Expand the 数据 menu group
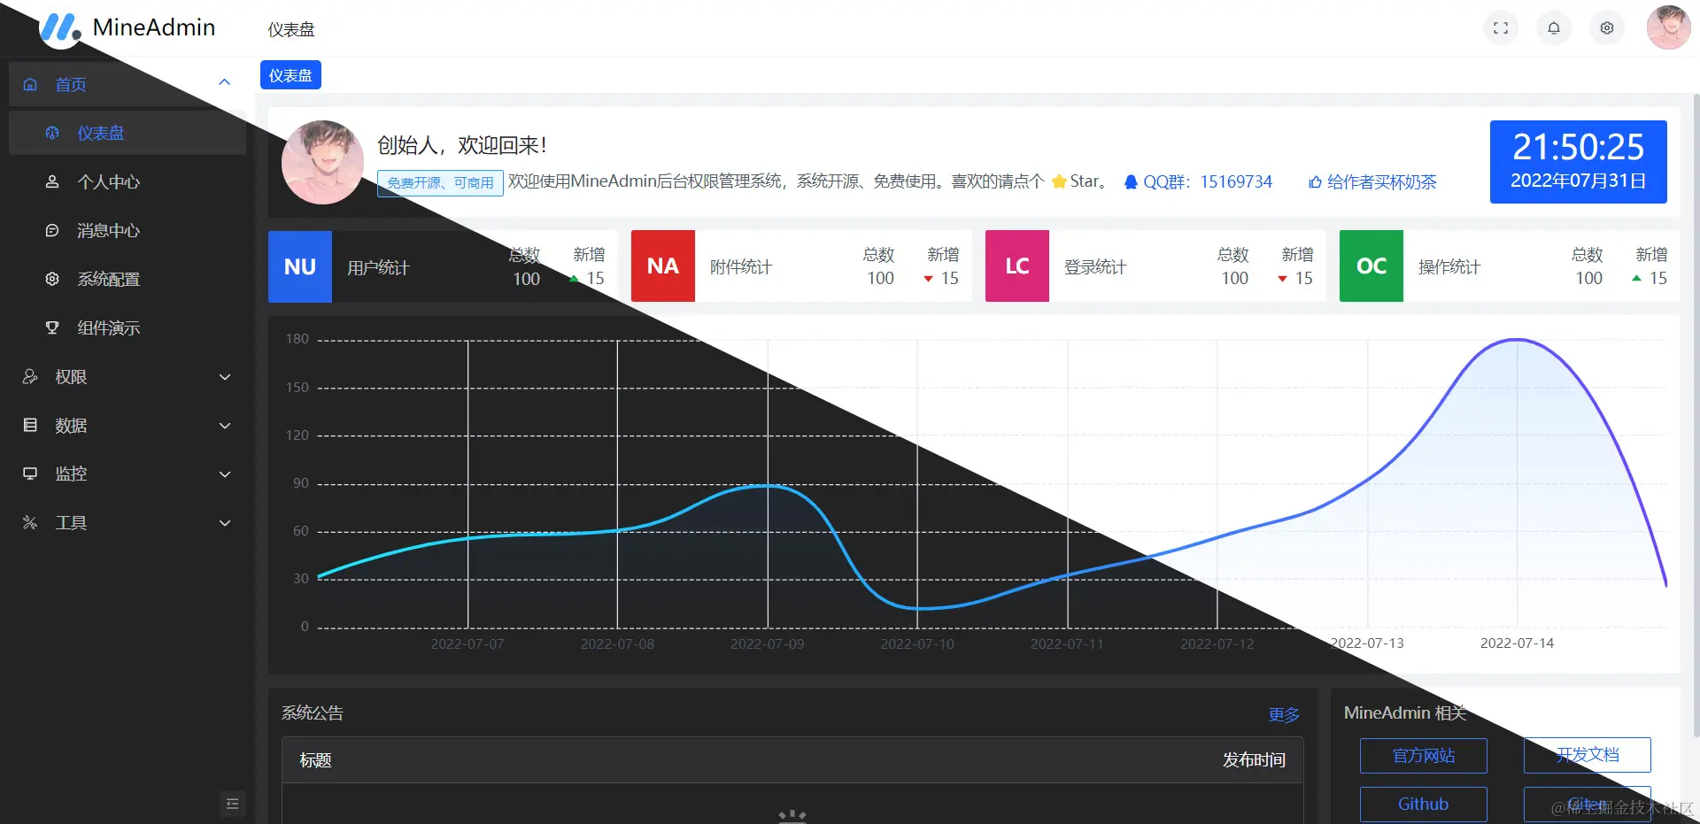 127,425
